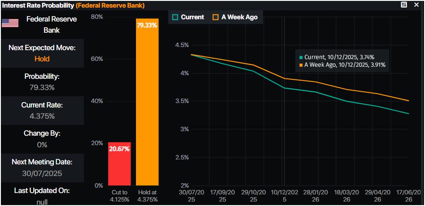This screenshot has height=206, width=425.
Task: Click the 2.5% y-axis label on line chart
Action: [x=181, y=157]
